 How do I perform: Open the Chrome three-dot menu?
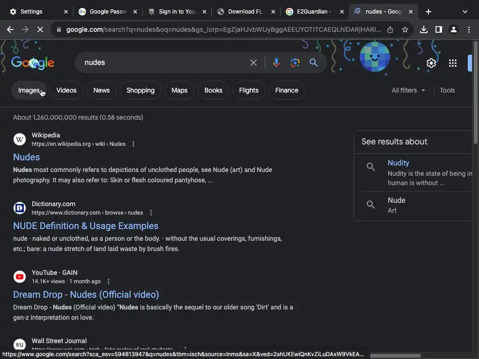click(x=469, y=29)
